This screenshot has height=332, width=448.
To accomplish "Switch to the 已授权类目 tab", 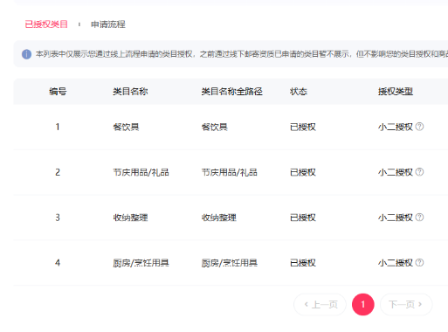I will pyautogui.click(x=46, y=24).
